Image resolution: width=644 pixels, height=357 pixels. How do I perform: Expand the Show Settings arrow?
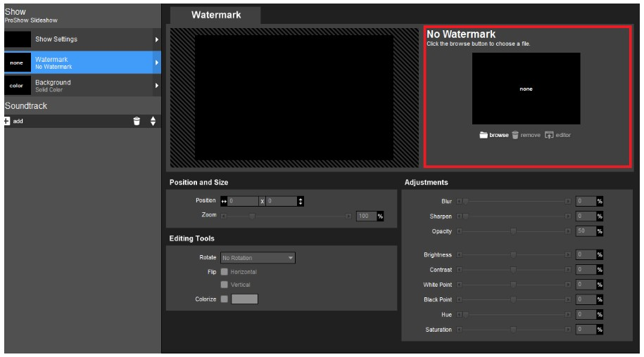(156, 39)
